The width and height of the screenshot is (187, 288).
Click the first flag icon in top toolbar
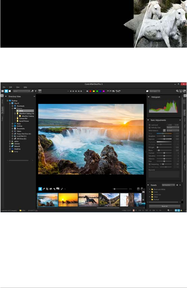click(108, 91)
